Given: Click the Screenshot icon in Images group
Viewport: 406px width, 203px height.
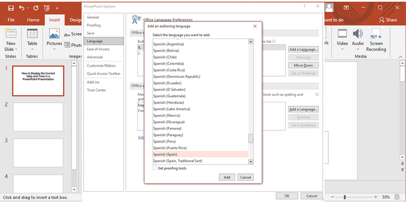Looking at the screenshot, I should point(67,34).
